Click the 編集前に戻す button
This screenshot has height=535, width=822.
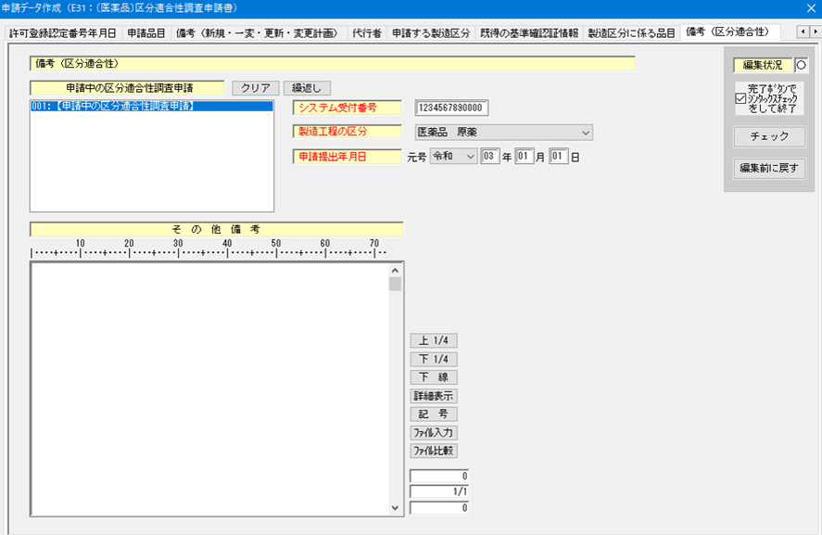[769, 169]
